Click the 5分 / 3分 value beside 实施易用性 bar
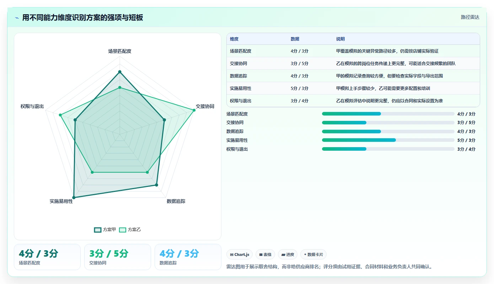 click(466, 140)
